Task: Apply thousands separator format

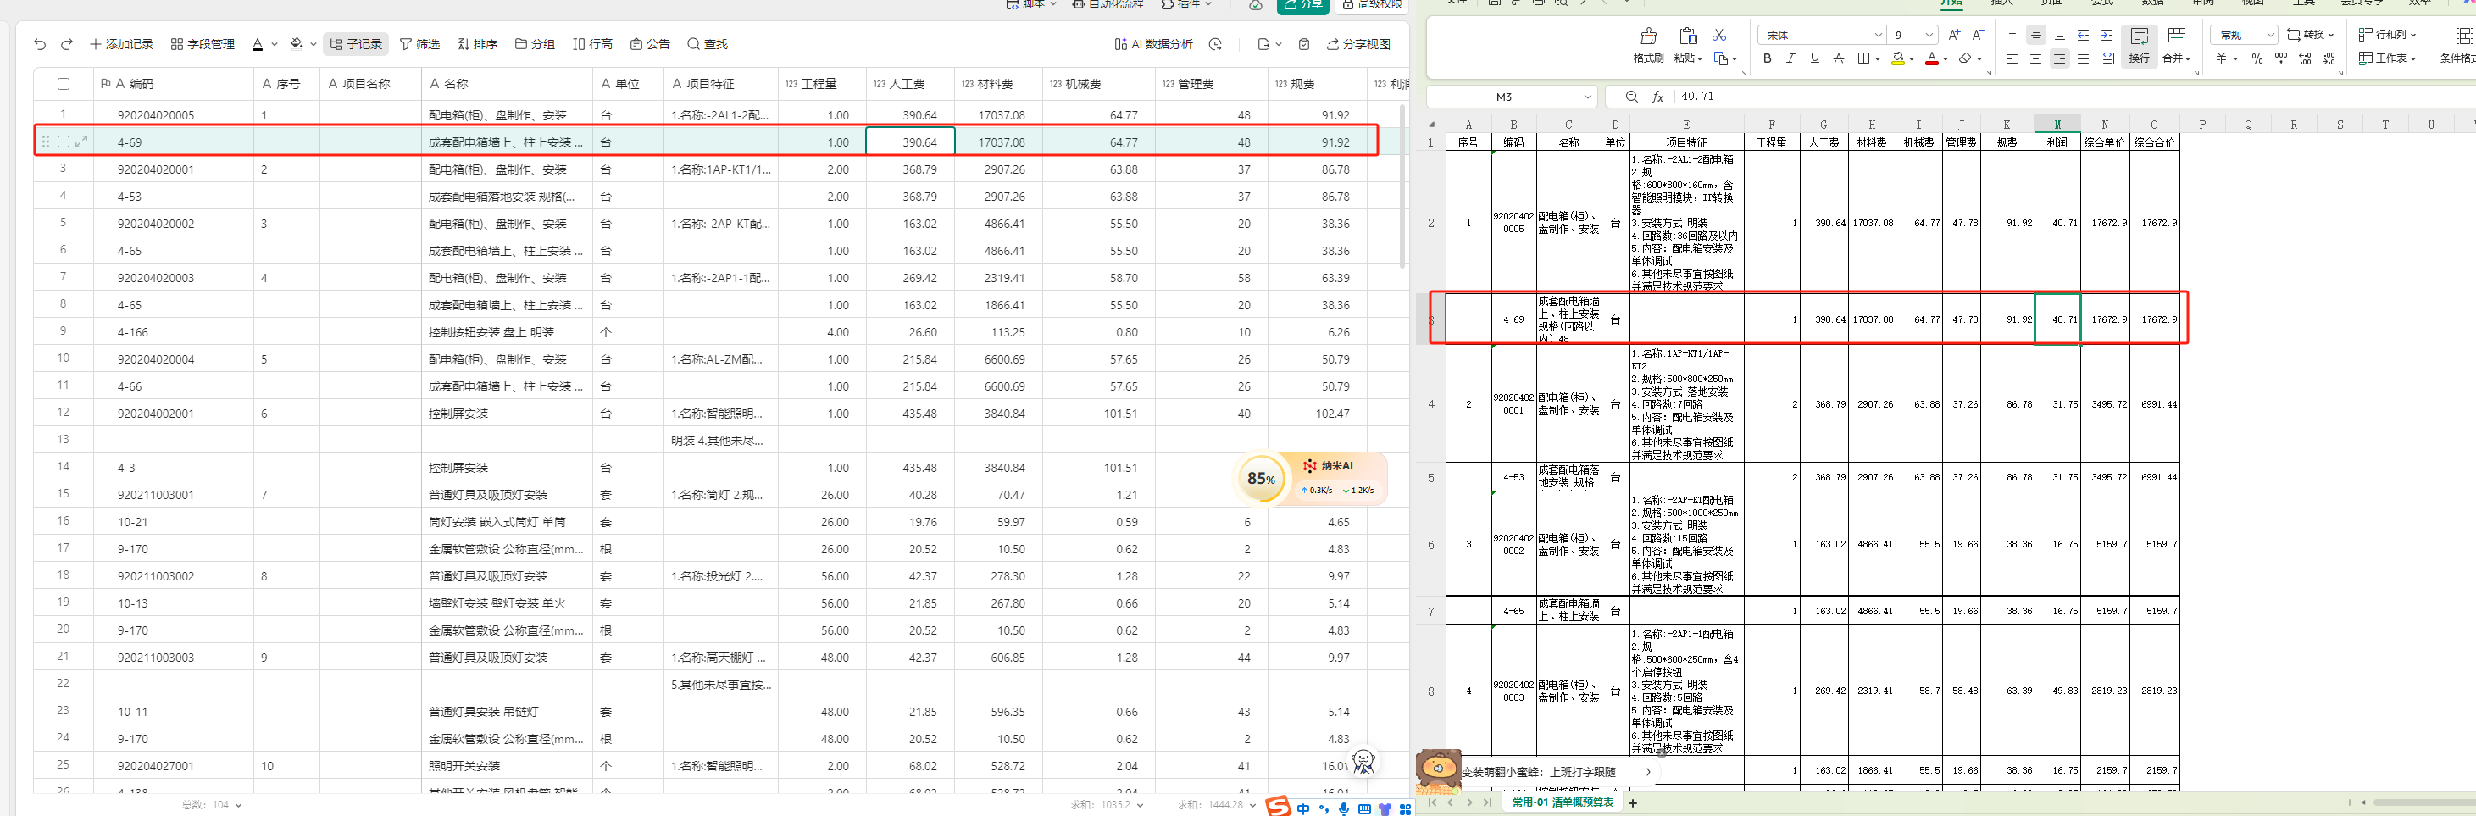Action: [x=2281, y=58]
